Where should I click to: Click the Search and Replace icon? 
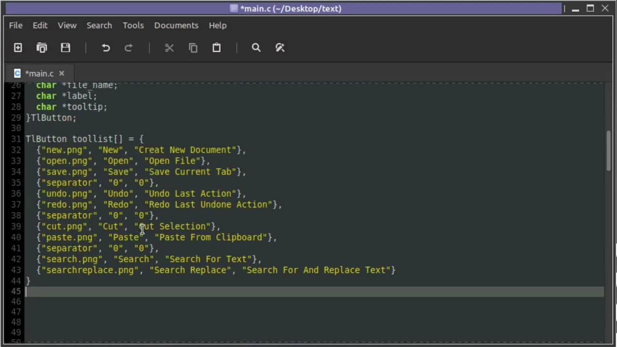pos(280,48)
